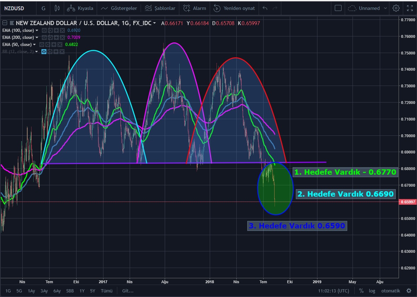Toggle percentage scale with % button
Viewport: 417px width, 297px height.
(361, 291)
